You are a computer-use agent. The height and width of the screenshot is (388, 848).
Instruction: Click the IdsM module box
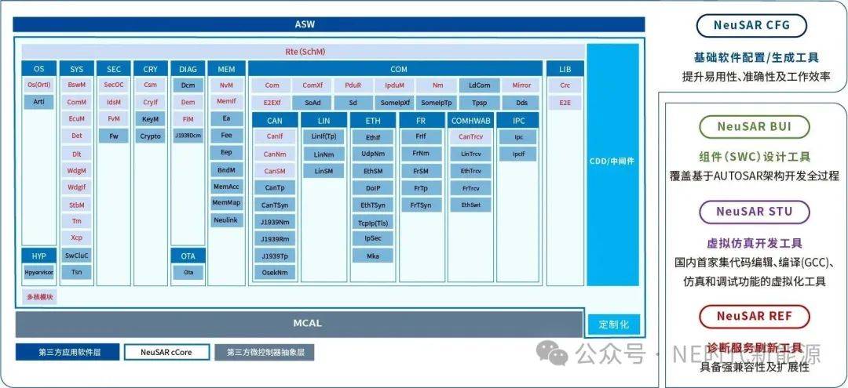(114, 102)
